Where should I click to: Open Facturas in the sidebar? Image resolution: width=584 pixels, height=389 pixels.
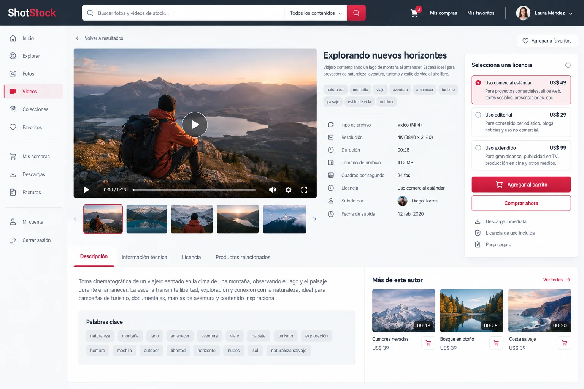(x=33, y=193)
